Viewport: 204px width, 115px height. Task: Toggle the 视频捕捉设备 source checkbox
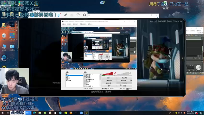coord(85,79)
